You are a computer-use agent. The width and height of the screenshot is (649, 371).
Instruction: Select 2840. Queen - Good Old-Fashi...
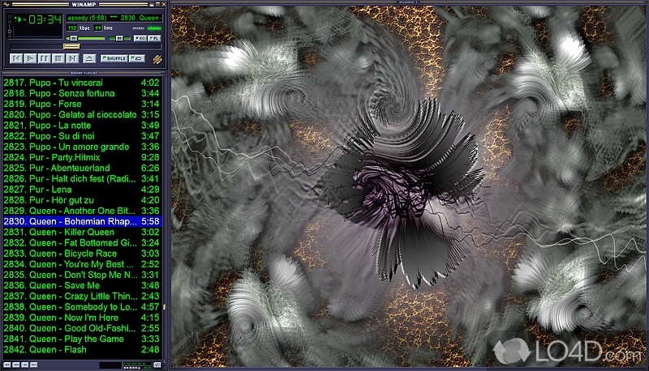click(x=82, y=328)
